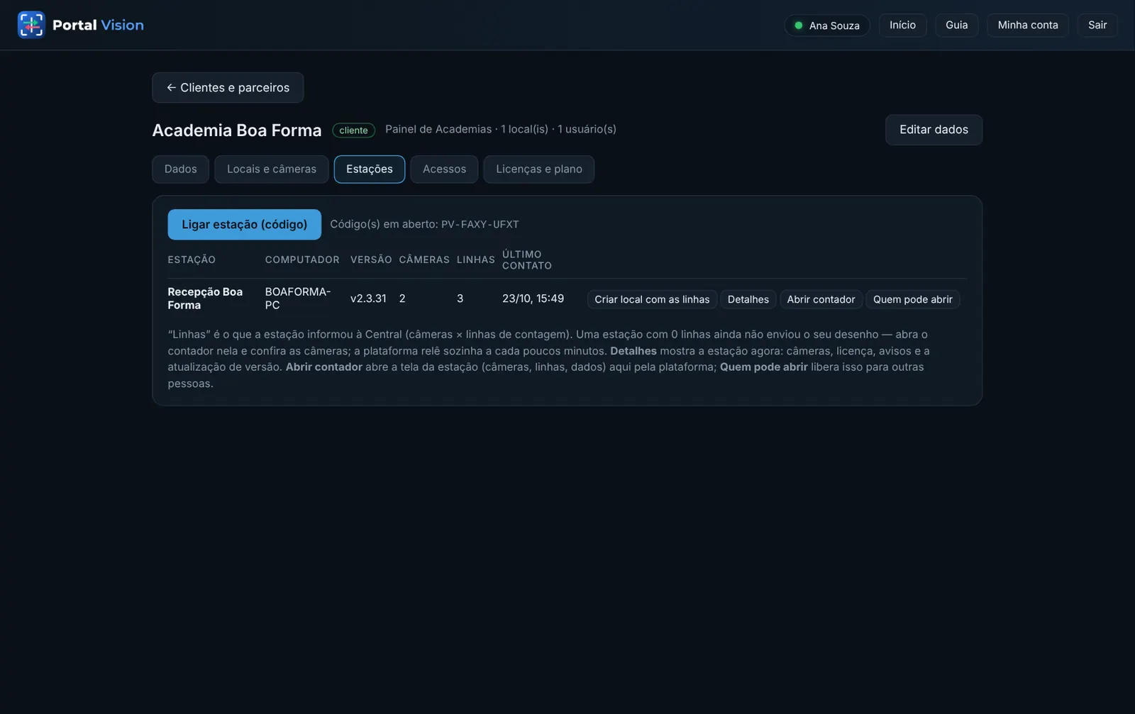
Task: Click the CÂMERAS column header
Action: pos(424,260)
